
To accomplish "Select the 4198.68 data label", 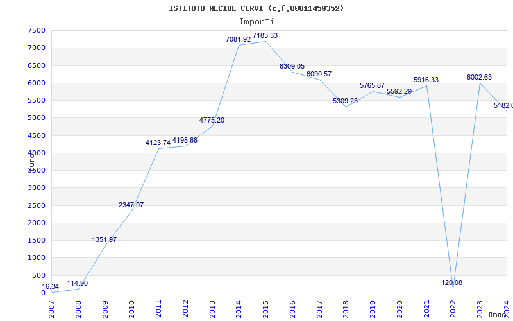I will [x=185, y=140].
